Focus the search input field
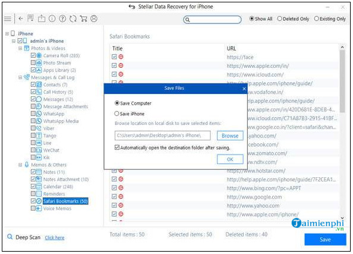 (x=212, y=20)
